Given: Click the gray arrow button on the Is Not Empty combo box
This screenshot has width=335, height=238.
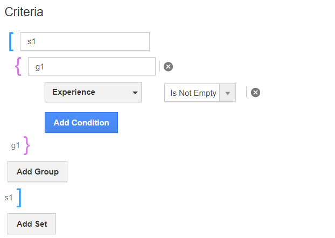Looking at the screenshot, I should pyautogui.click(x=228, y=93).
